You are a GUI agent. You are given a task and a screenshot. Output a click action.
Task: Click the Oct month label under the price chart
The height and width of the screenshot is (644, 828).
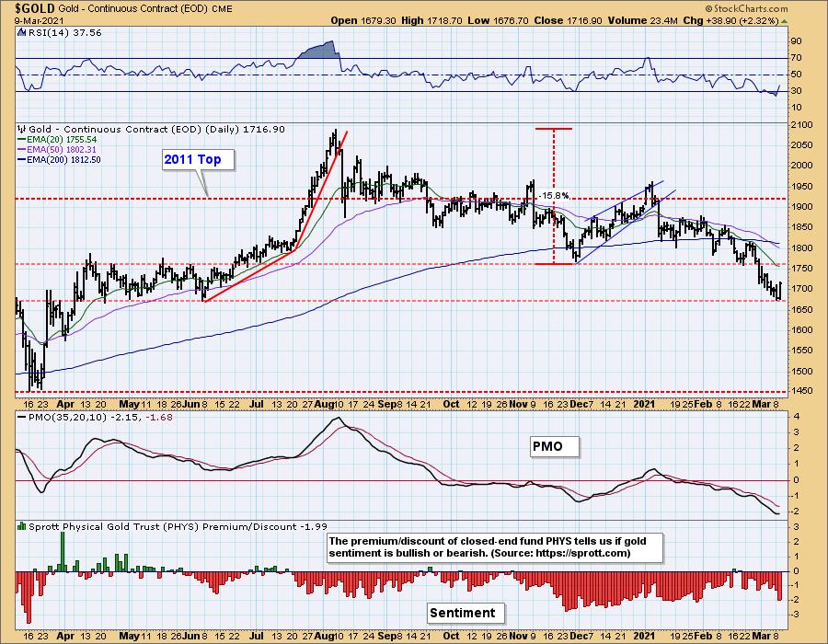(451, 405)
